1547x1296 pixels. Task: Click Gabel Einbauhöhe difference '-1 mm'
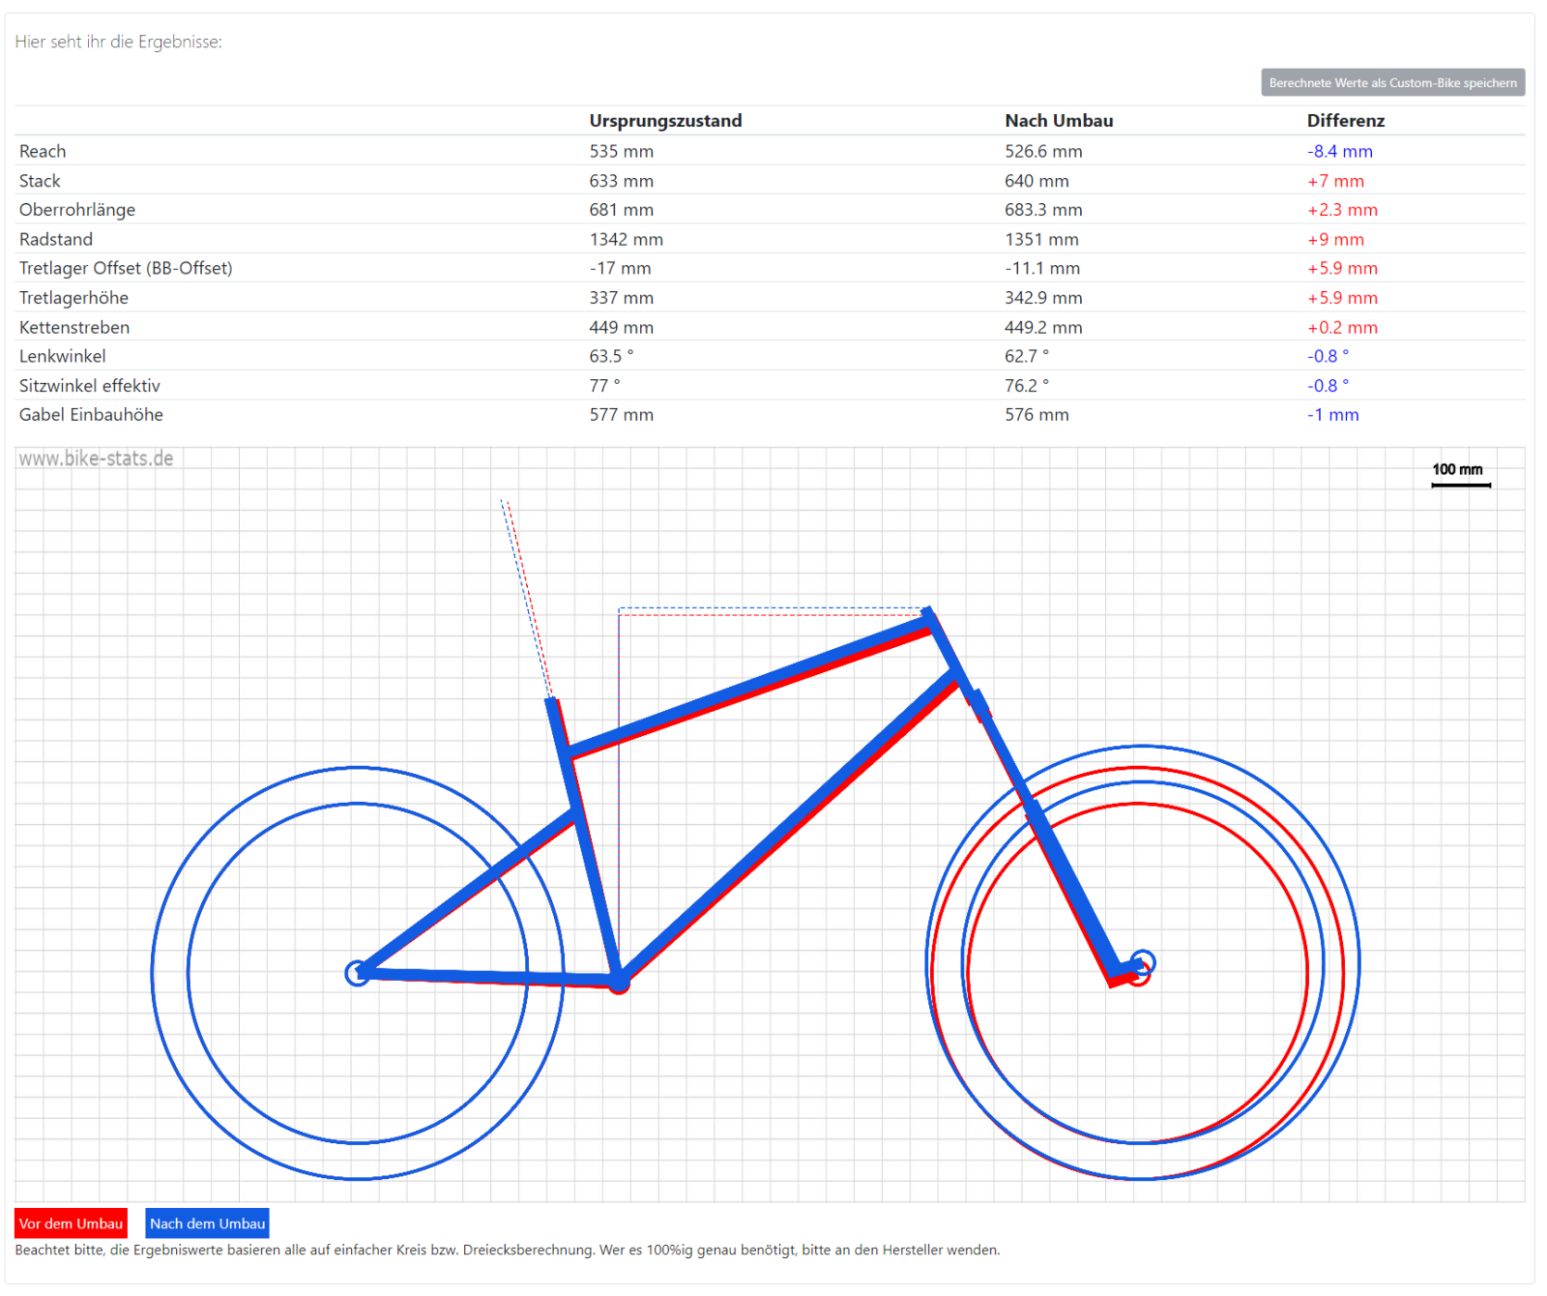point(1332,415)
